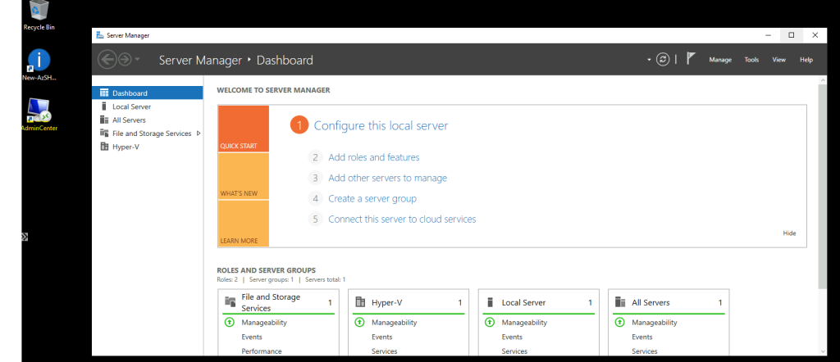The image size is (840, 362).
Task: Click File and Storage Services tile icon
Action: coord(231,302)
